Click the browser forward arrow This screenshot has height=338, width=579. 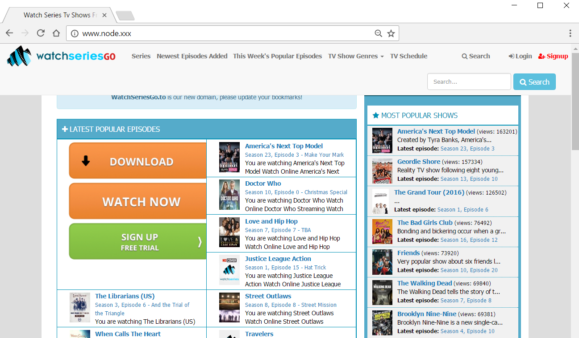[25, 33]
